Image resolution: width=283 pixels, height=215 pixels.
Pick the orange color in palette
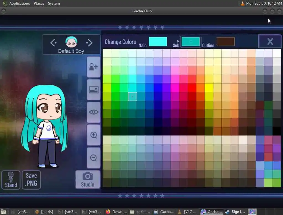tap(200, 88)
